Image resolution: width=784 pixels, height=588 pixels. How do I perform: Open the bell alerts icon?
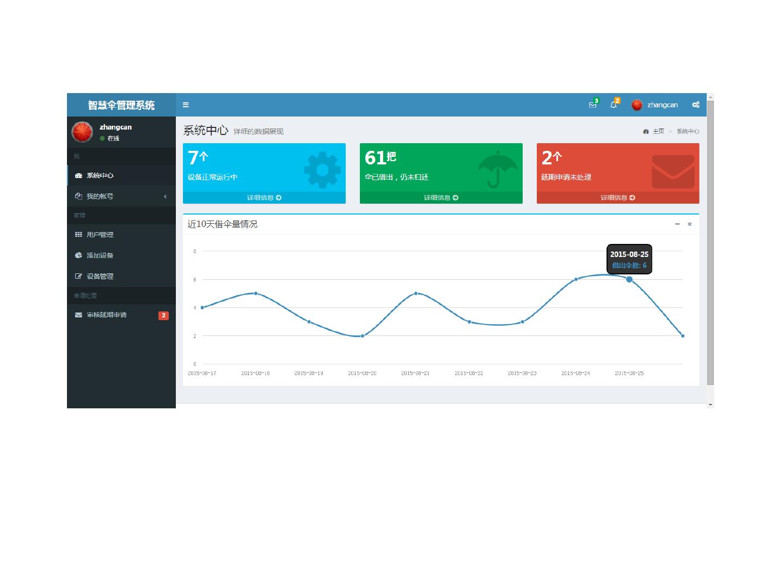point(614,105)
